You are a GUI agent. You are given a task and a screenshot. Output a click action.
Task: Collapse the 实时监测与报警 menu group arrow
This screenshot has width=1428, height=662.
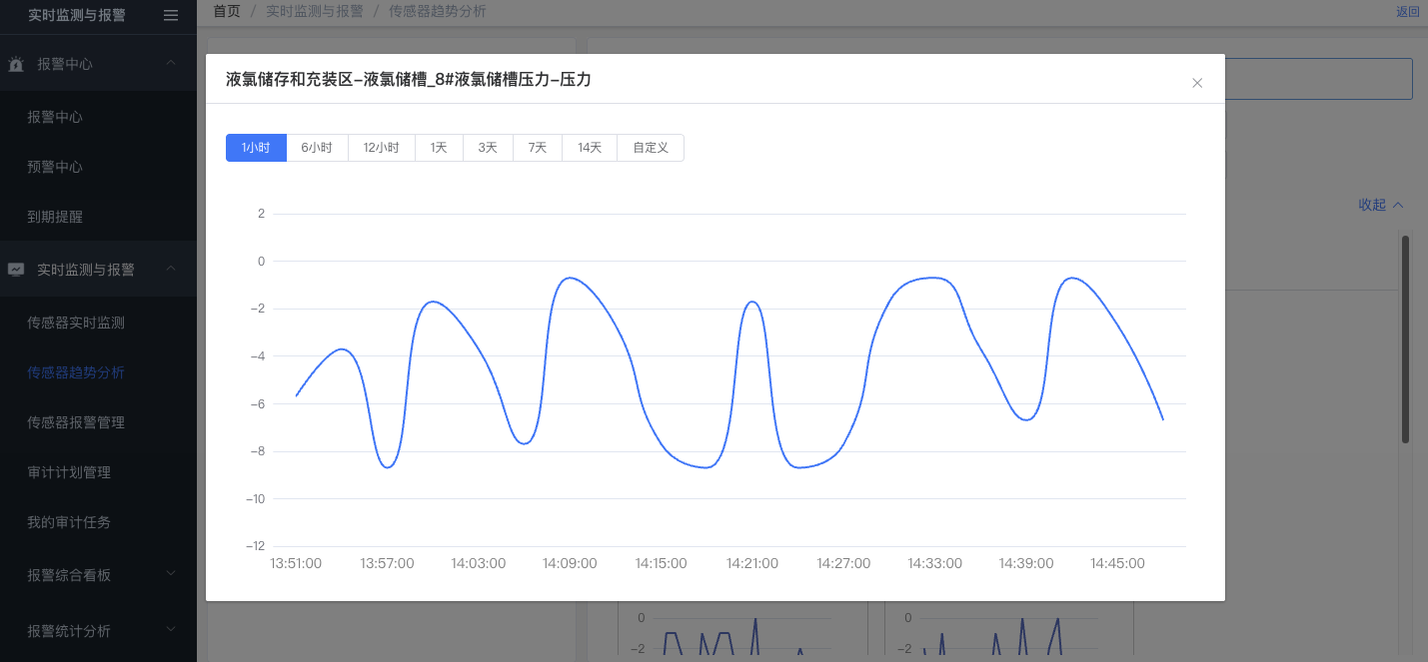point(171,269)
